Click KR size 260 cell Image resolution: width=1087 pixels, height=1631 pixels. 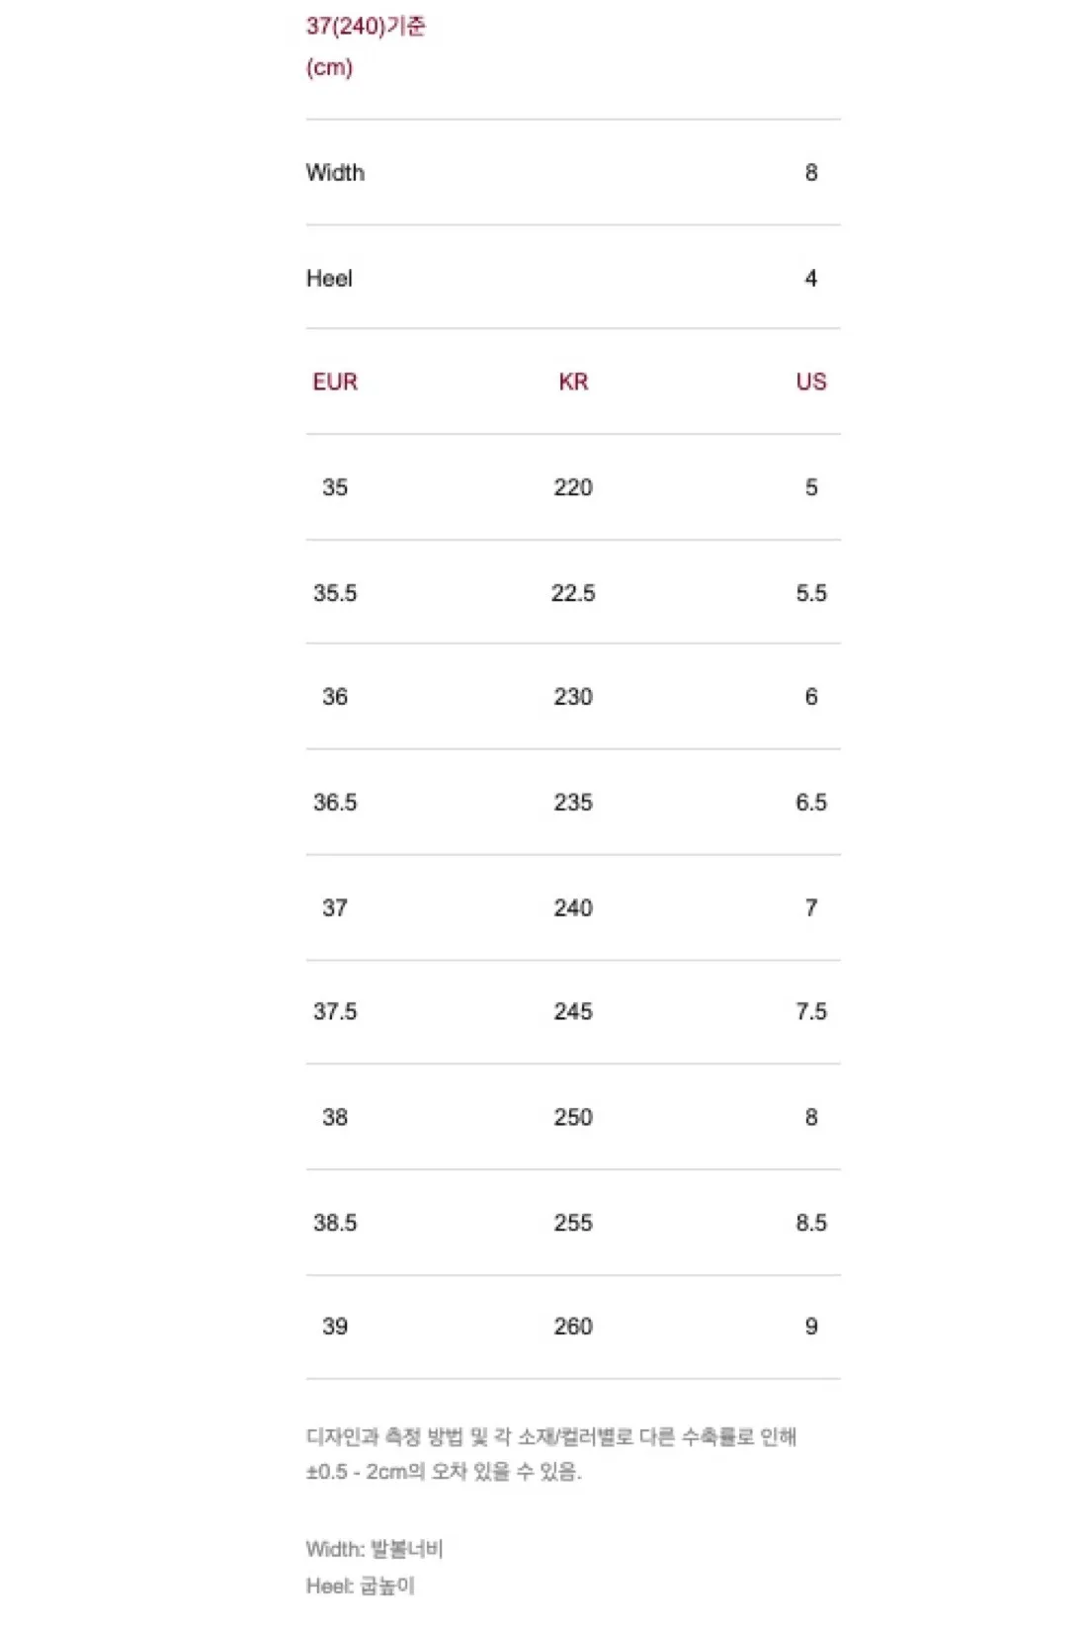click(573, 1327)
